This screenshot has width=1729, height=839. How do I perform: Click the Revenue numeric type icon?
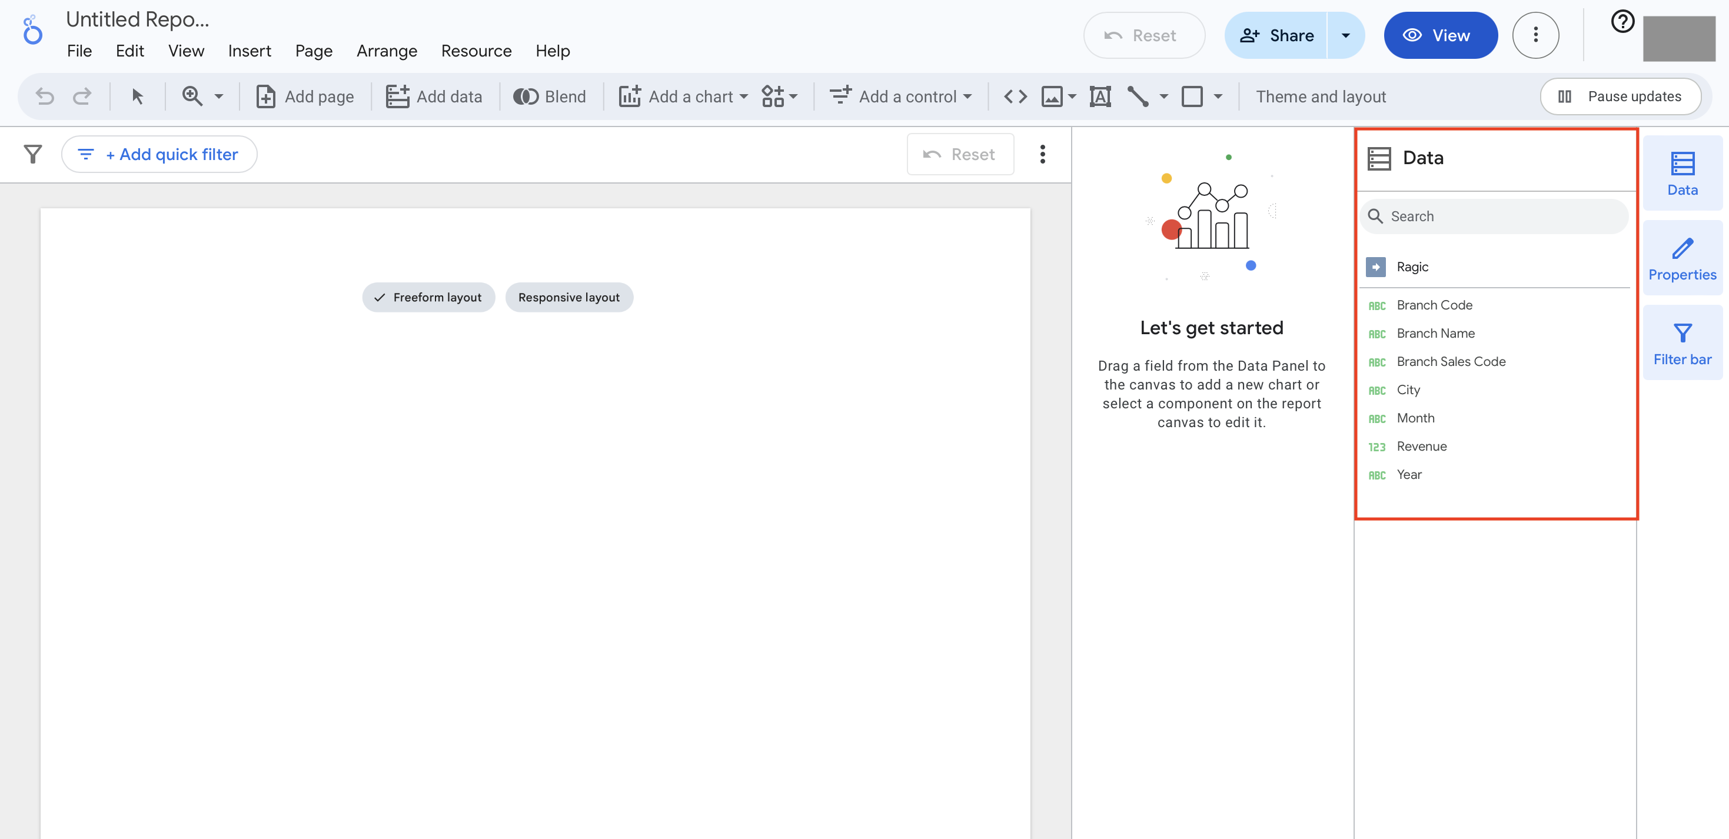tap(1376, 447)
